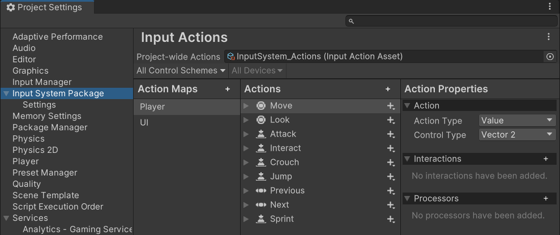Open Input Actions three-dot options menu
The image size is (560, 235).
[x=548, y=37]
